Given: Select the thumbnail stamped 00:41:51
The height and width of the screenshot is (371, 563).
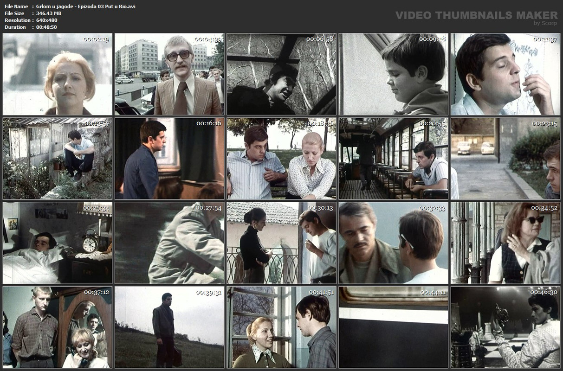Looking at the screenshot, I should [282, 327].
